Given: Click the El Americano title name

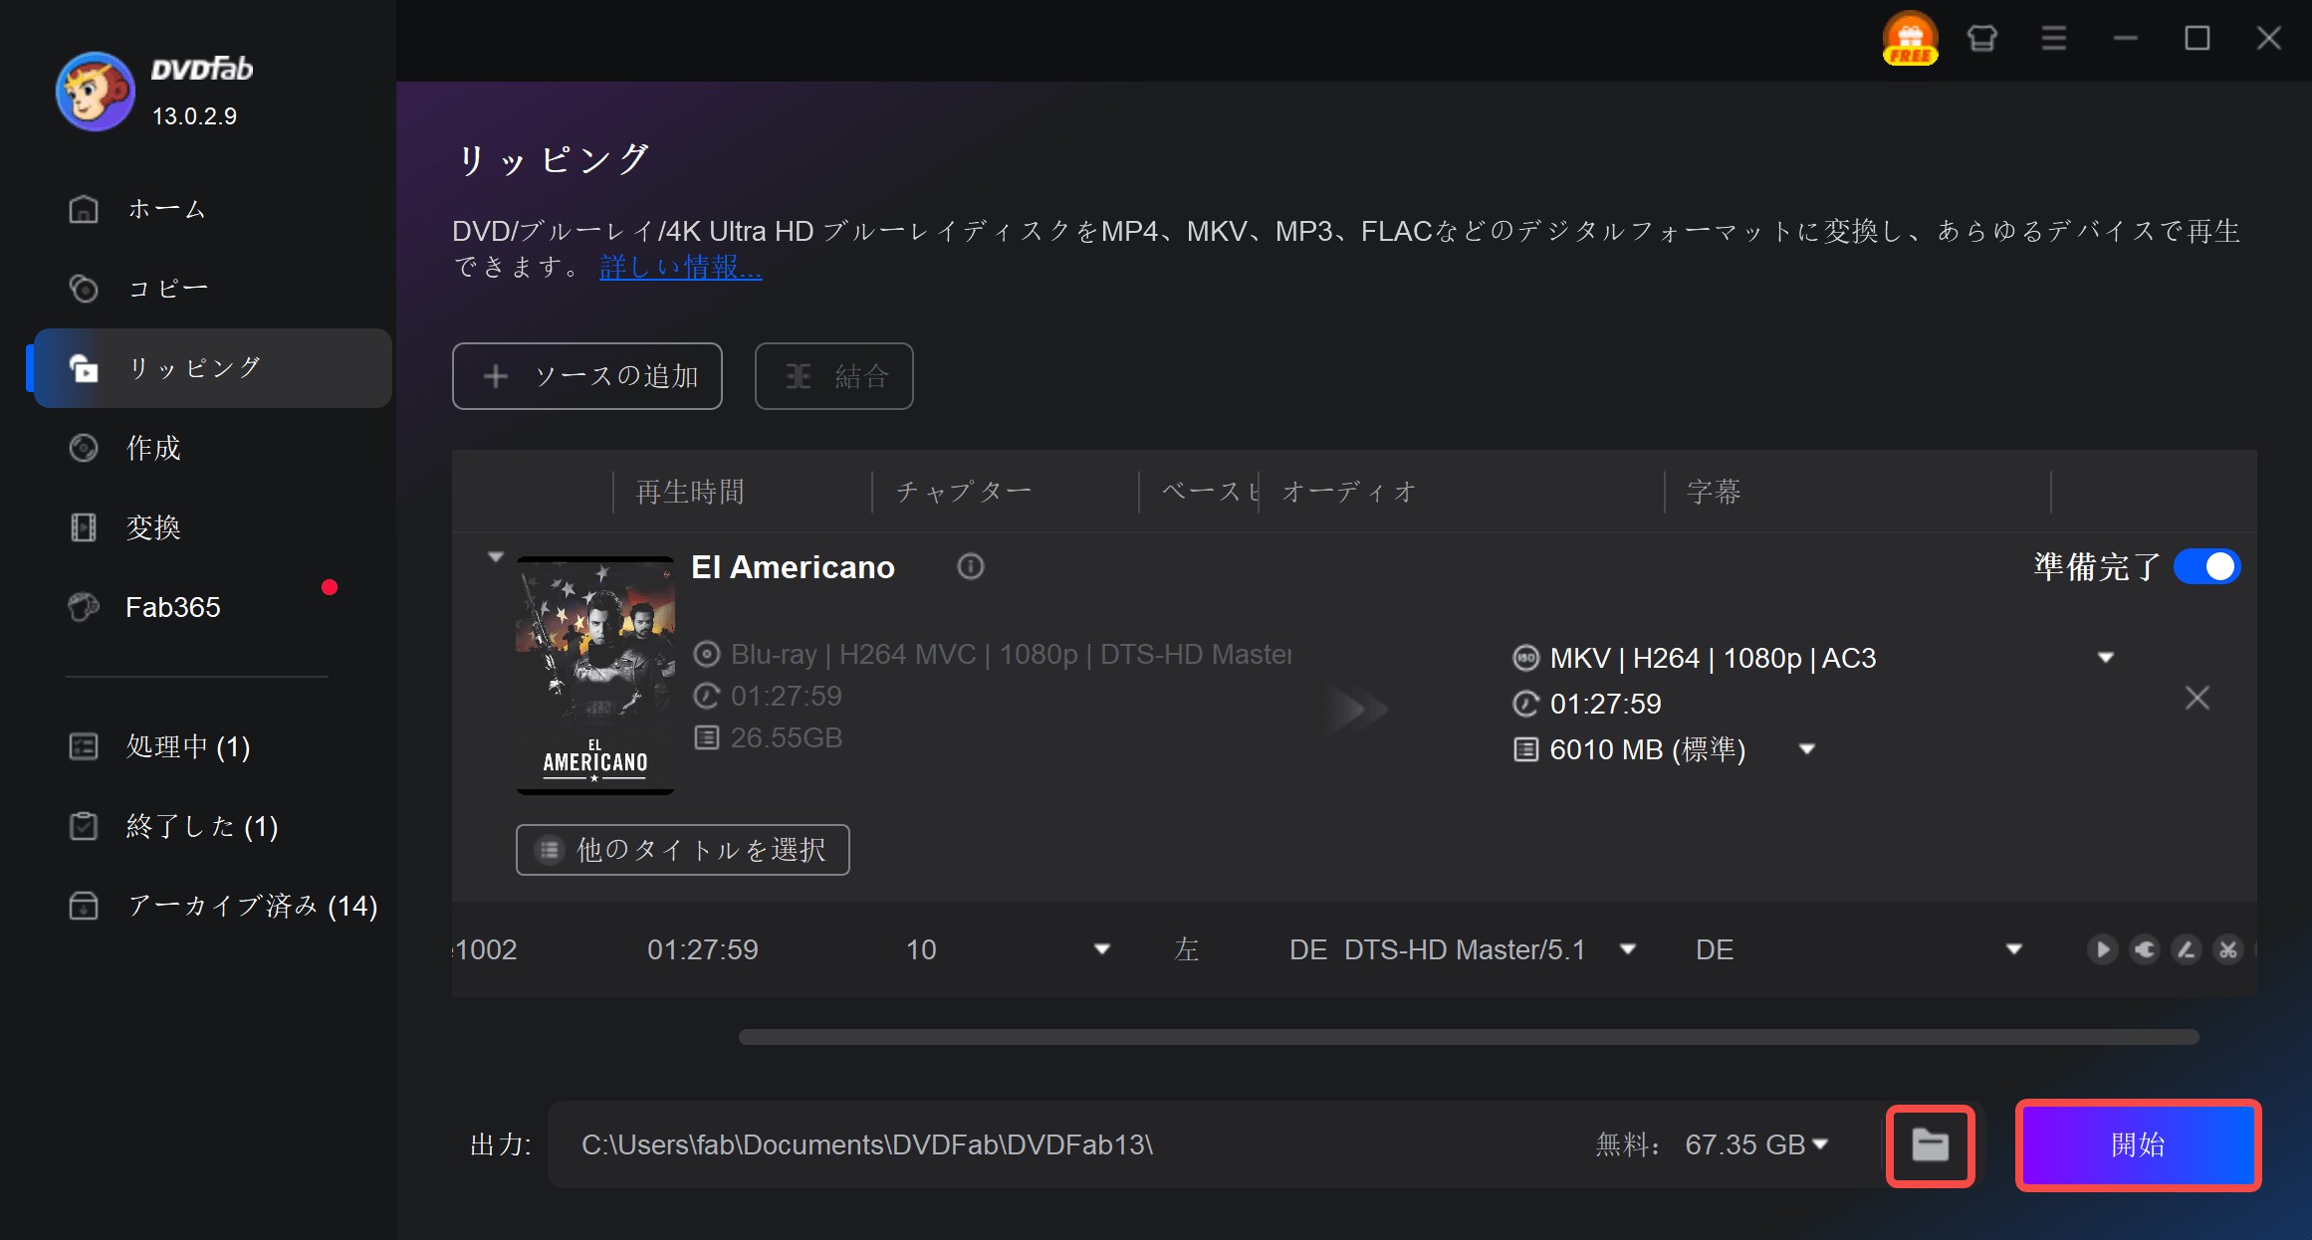Looking at the screenshot, I should (793, 567).
